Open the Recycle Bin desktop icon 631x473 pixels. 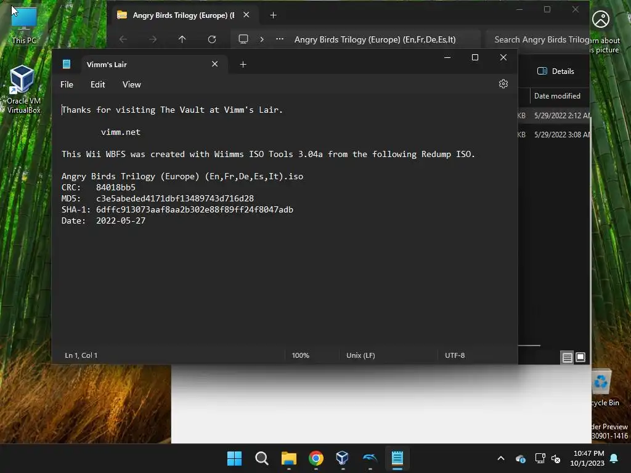coord(605,389)
